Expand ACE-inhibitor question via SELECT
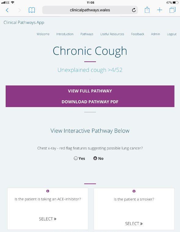The image size is (180, 232). pos(48,219)
